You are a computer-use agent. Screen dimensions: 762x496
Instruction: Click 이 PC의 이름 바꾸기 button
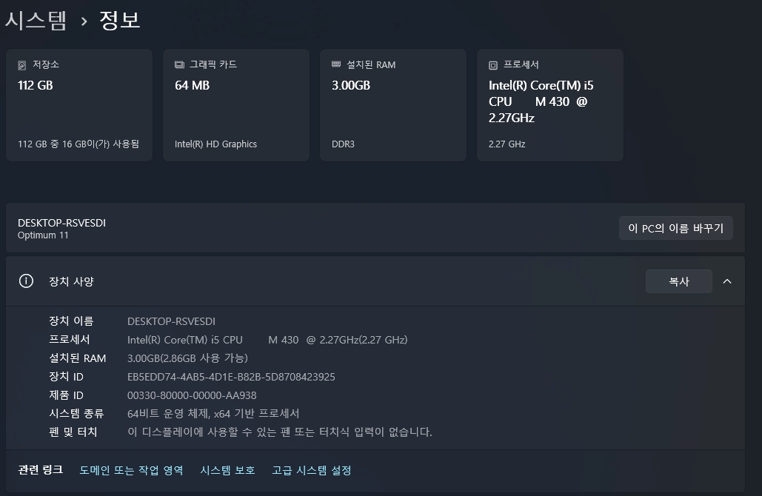click(675, 228)
